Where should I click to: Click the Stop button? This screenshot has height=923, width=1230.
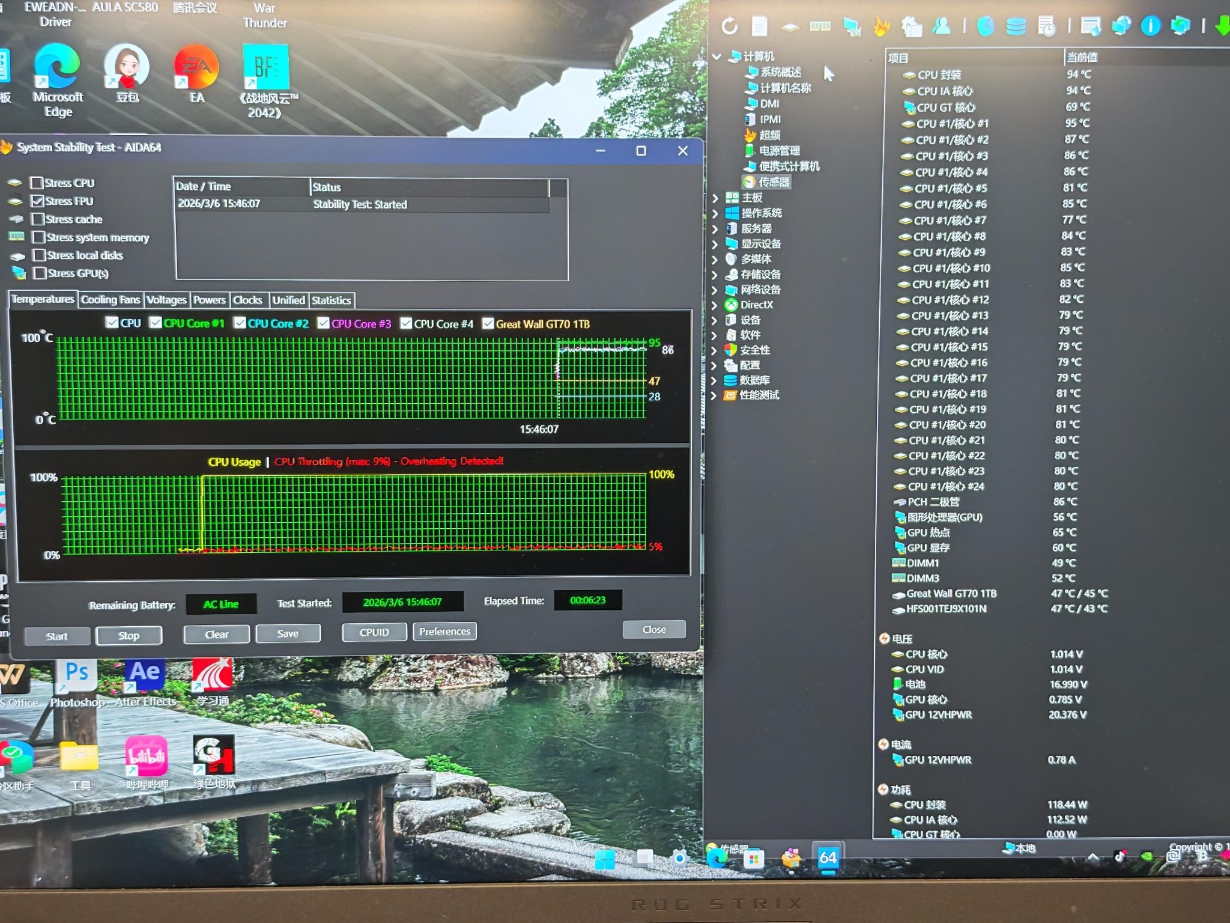pos(129,635)
